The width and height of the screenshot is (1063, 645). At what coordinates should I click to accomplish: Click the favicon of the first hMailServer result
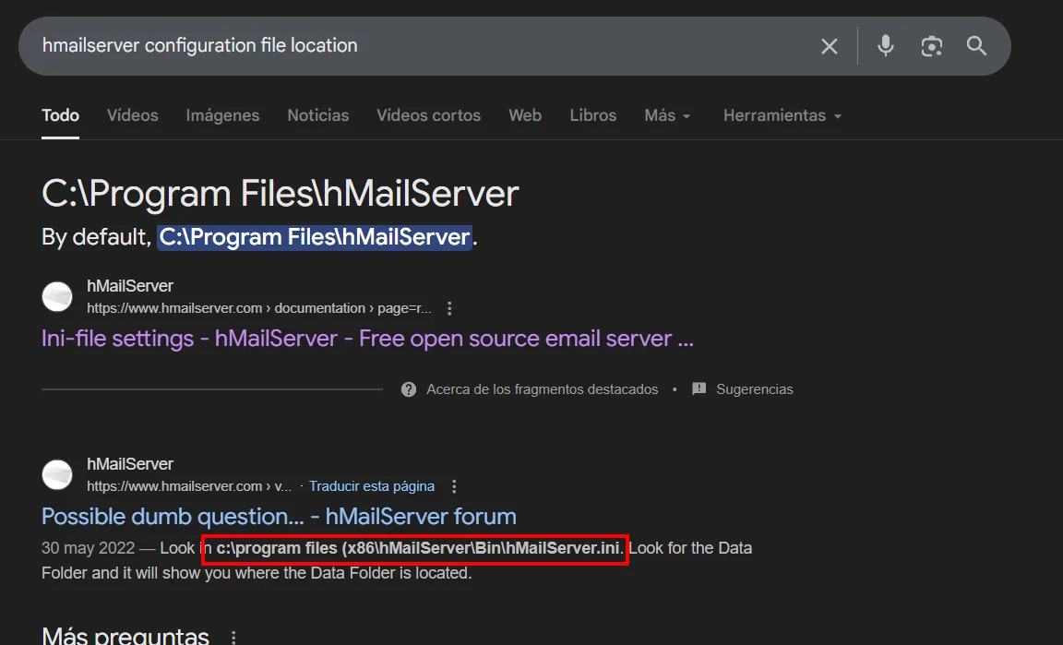57,296
